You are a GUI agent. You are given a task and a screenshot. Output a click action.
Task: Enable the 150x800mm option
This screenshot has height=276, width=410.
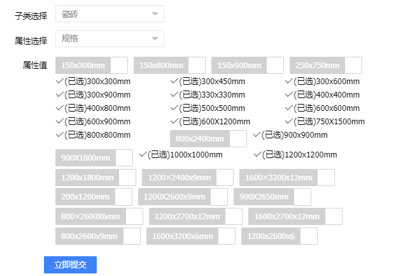coord(169,66)
